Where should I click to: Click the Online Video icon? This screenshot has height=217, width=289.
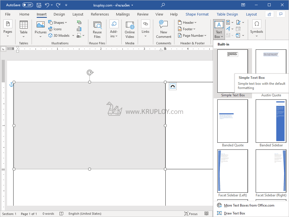(130, 29)
